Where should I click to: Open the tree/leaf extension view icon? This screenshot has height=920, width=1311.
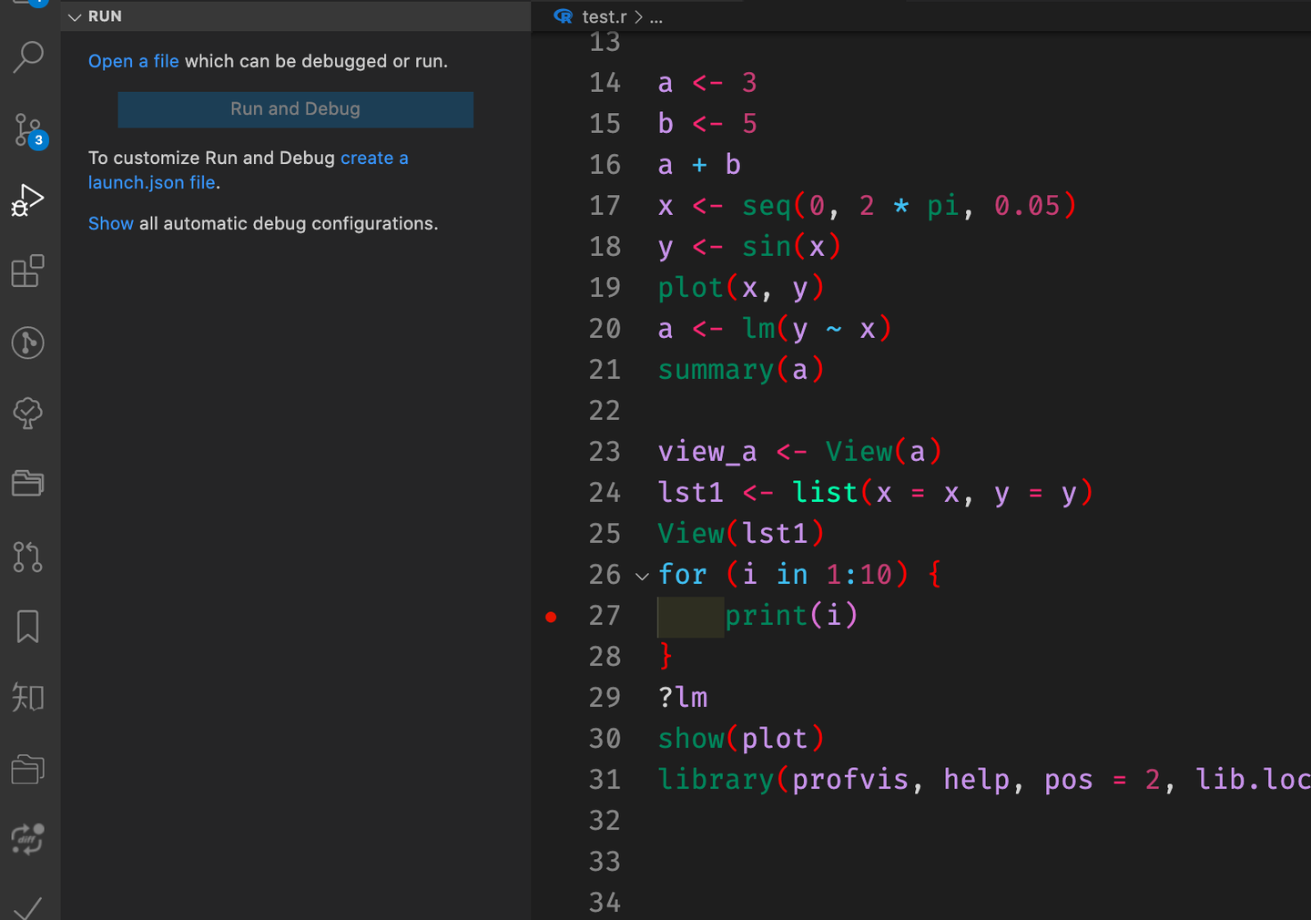pyautogui.click(x=27, y=414)
